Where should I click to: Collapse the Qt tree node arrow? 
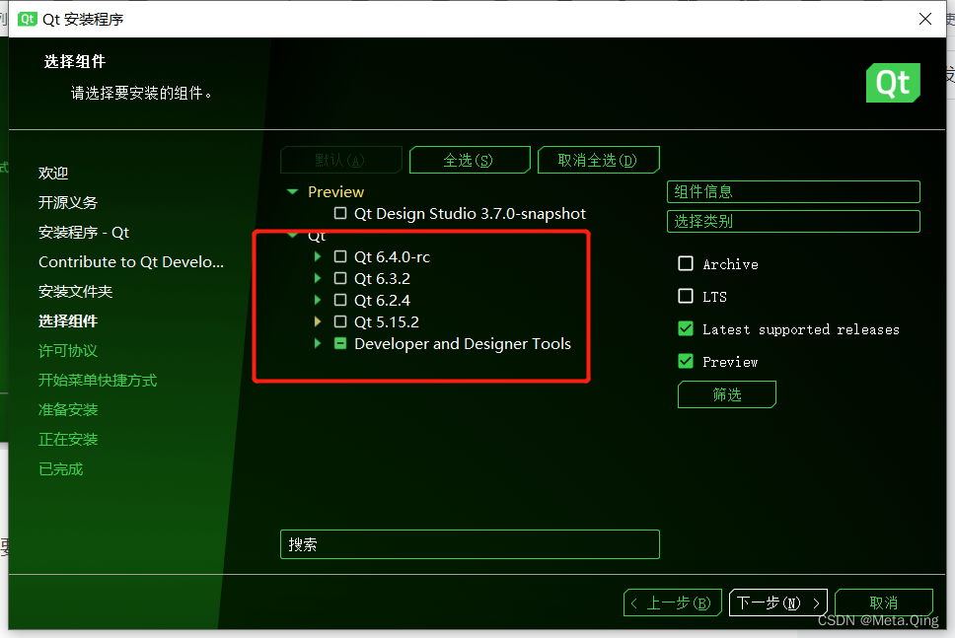point(292,235)
